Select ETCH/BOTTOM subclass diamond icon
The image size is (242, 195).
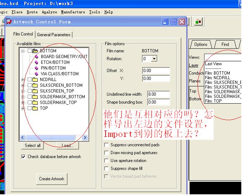(36, 62)
